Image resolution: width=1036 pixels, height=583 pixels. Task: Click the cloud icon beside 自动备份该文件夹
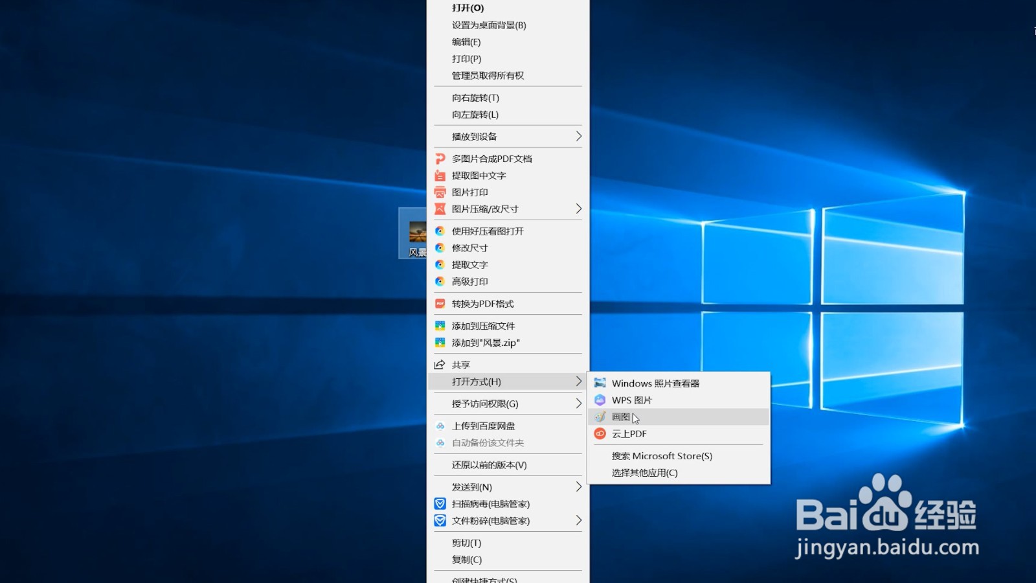pos(440,443)
